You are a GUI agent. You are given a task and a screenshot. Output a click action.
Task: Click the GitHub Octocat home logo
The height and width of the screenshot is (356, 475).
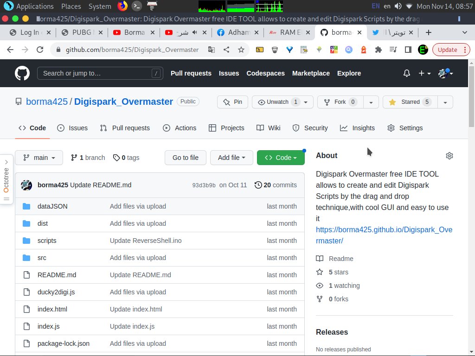(22, 73)
